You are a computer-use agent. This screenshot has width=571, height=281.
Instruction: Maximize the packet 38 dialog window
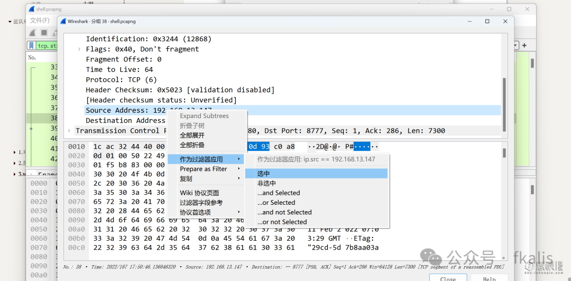pyautogui.click(x=487, y=22)
